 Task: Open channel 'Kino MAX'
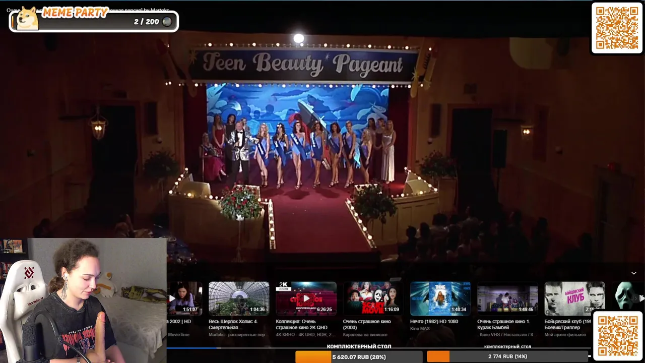click(421, 329)
